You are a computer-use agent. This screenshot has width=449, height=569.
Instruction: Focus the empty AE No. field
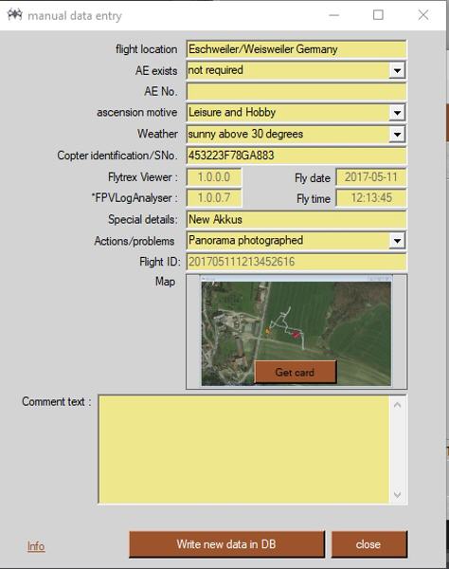tap(296, 91)
